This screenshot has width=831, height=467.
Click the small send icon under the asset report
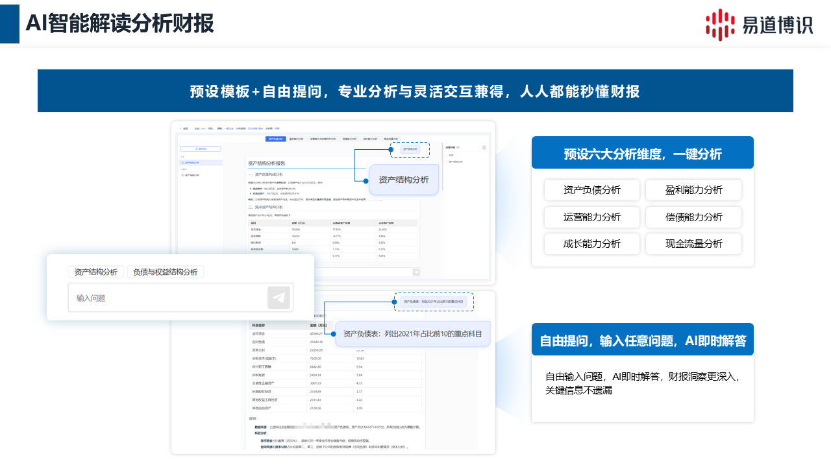tap(416, 272)
